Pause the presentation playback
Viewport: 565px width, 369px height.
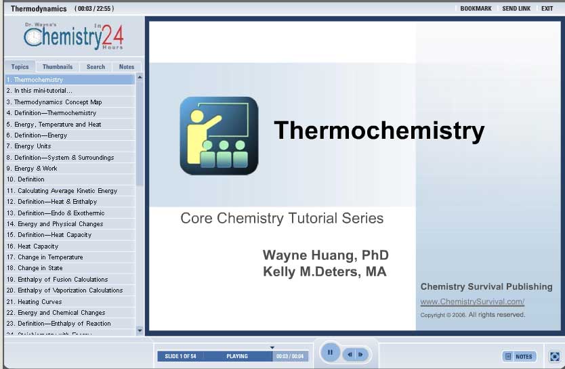(330, 353)
